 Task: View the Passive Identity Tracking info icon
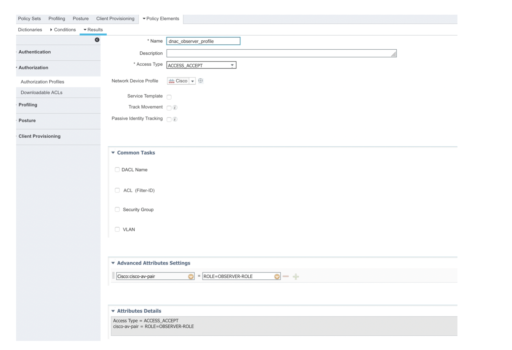[175, 119]
